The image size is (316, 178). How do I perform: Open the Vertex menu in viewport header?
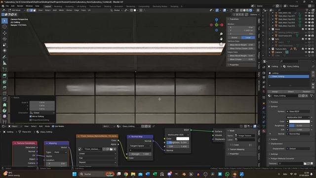[69, 10]
